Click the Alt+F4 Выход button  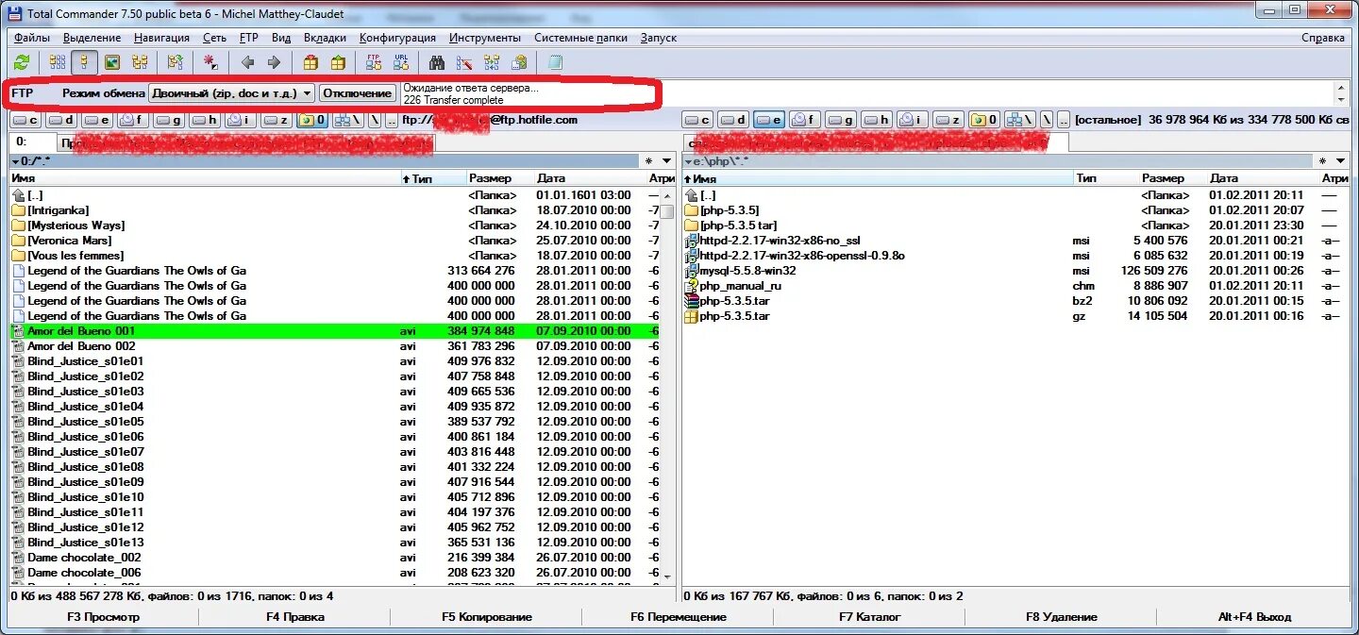click(x=1254, y=617)
